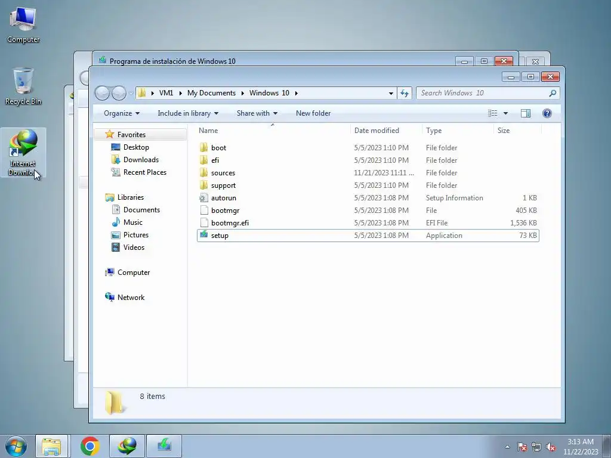Viewport: 611px width, 458px height.
Task: Go to Downloads in Favorites
Action: pos(141,160)
